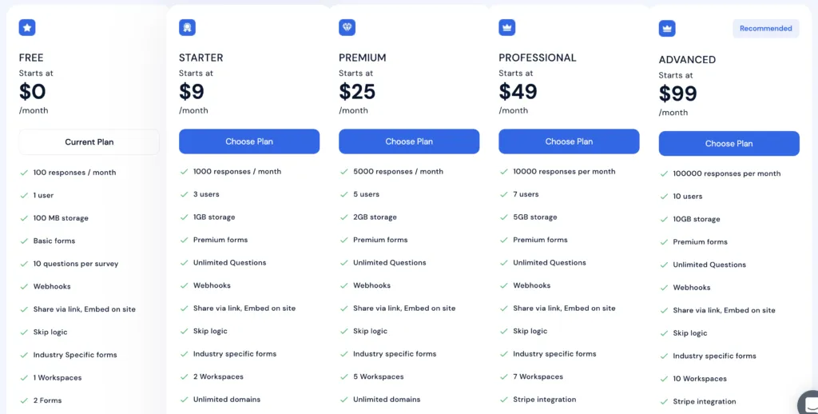Click the diamond icon above the PREMIUM plan

coord(347,28)
